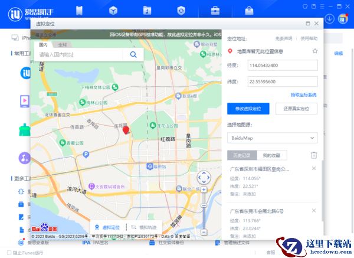Click the 香蜜公园 green marker on map

click(x=63, y=142)
